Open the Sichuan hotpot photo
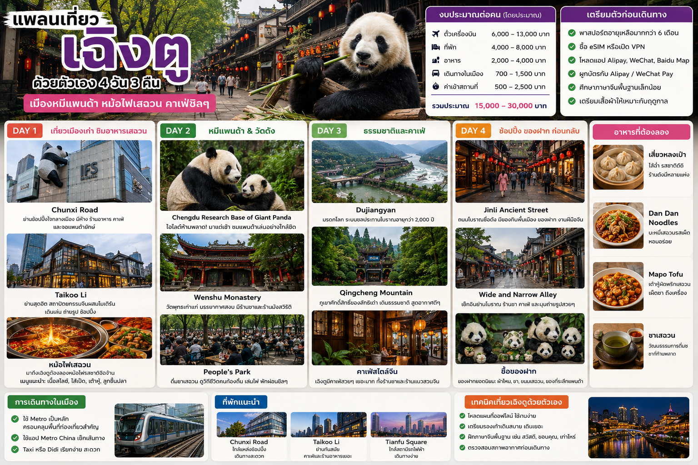The height and width of the screenshot is (465, 698). tap(80, 338)
